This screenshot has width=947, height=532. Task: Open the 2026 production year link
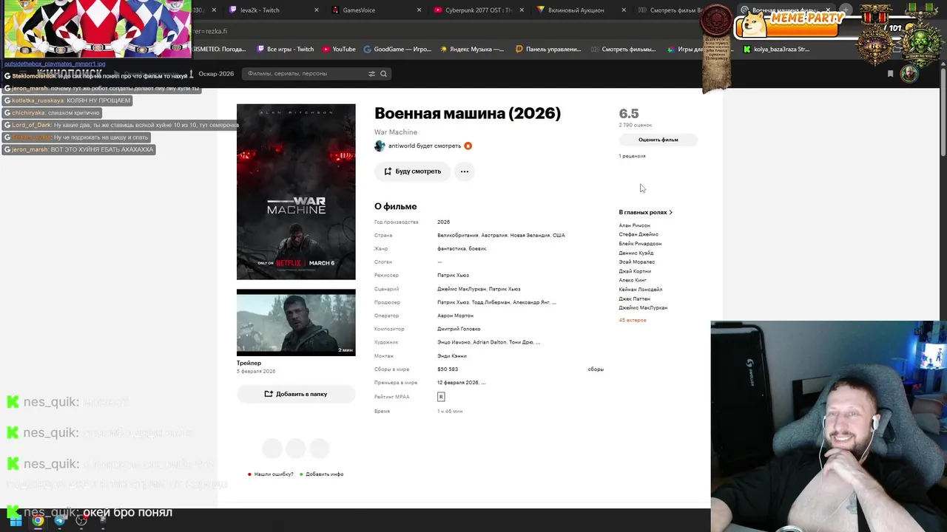tap(443, 222)
